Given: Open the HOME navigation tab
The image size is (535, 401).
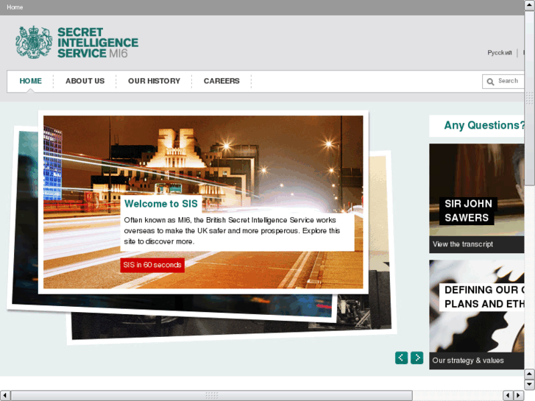Looking at the screenshot, I should tap(30, 81).
